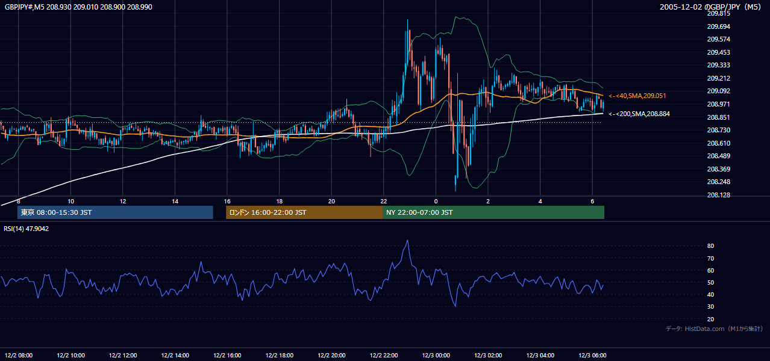This screenshot has height=361, width=770.
Task: Click price axis value 208.369
Action: tap(719, 169)
